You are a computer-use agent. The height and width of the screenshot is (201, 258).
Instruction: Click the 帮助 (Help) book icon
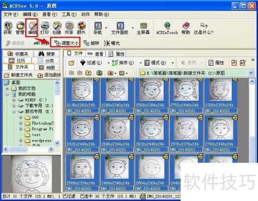[x=186, y=28]
